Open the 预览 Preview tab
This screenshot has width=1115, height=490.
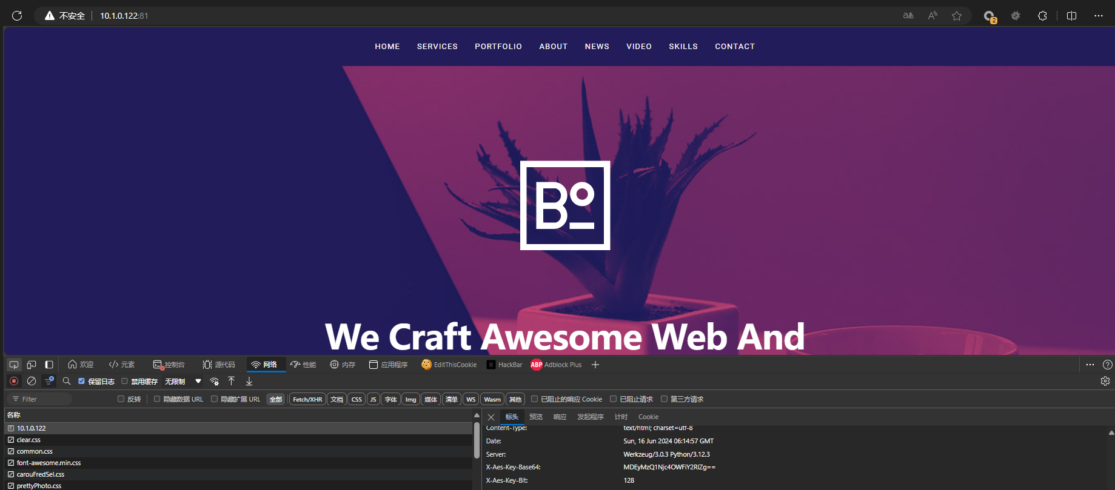536,417
